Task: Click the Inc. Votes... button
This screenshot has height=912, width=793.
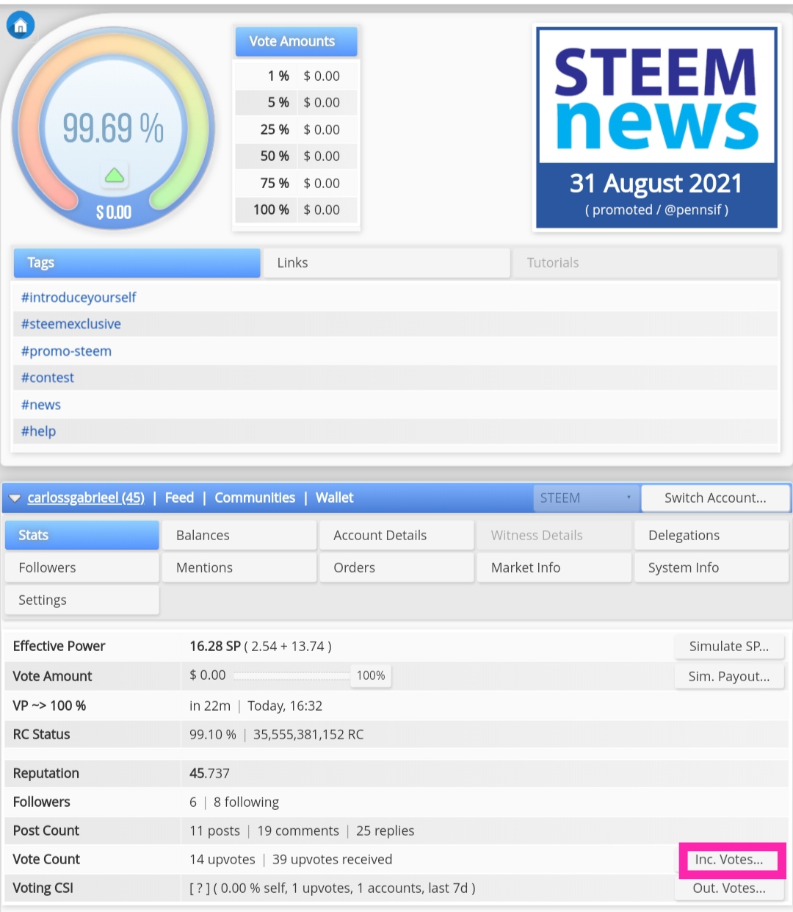Action: 729,860
